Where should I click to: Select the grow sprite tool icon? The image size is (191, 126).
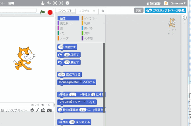pos(55,3)
